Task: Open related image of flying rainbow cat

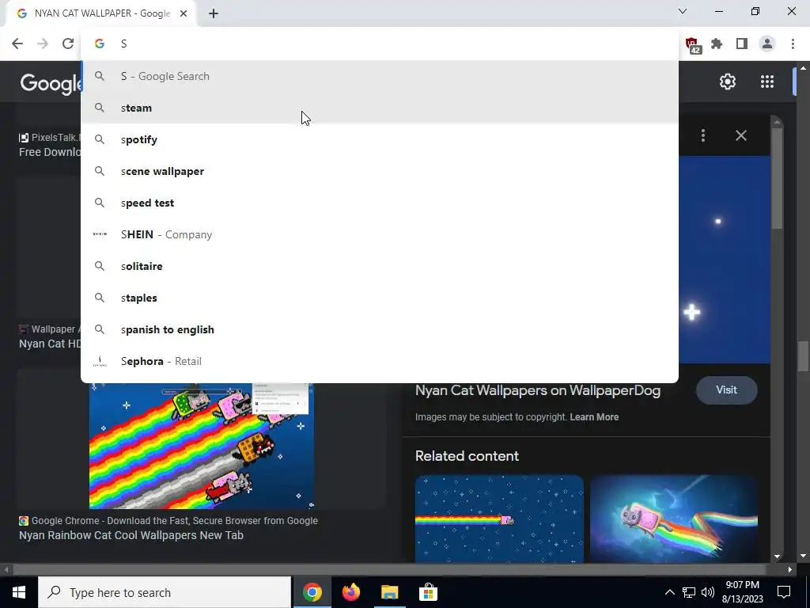Action: point(674,519)
